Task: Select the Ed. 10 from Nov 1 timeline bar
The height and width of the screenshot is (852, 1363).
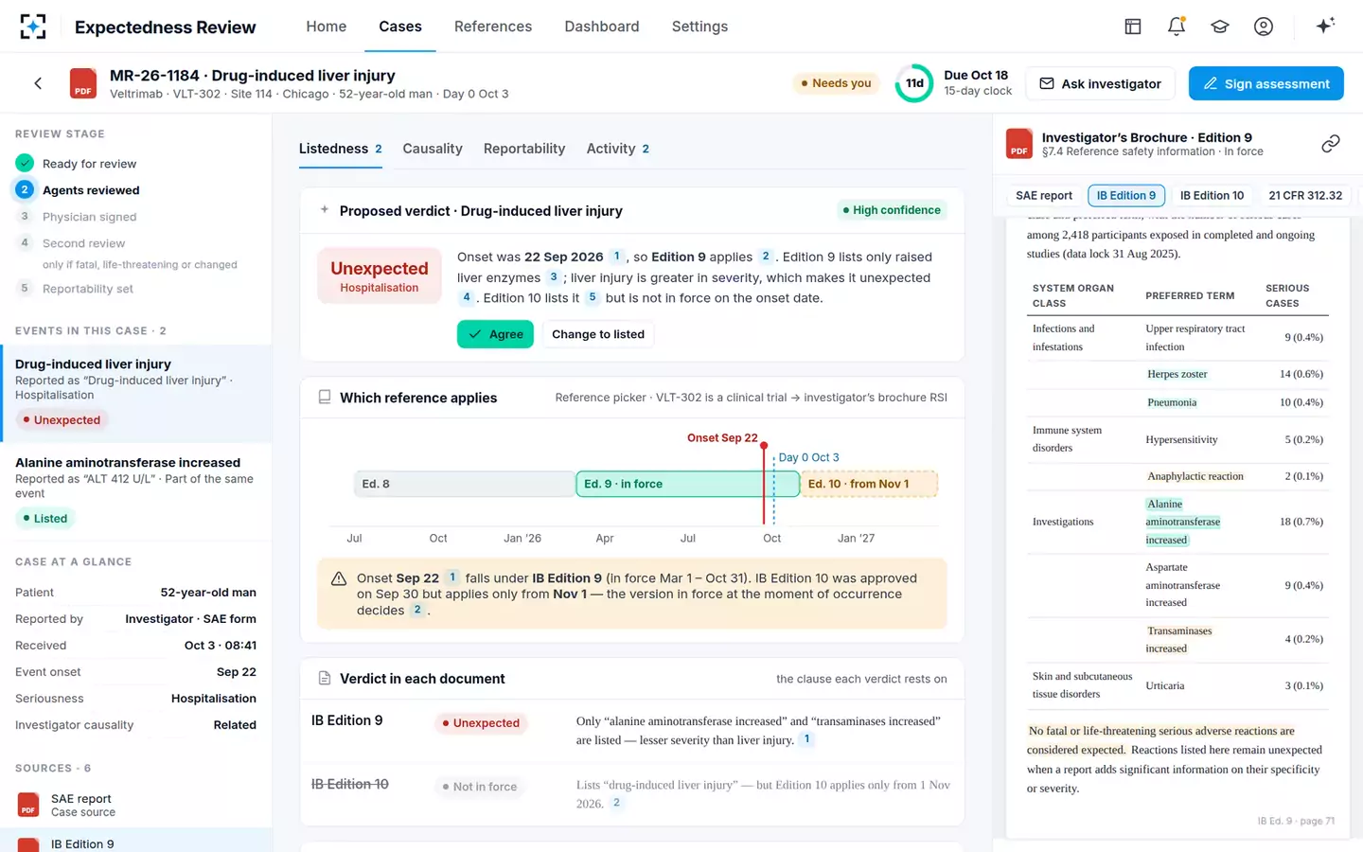Action: [869, 484]
